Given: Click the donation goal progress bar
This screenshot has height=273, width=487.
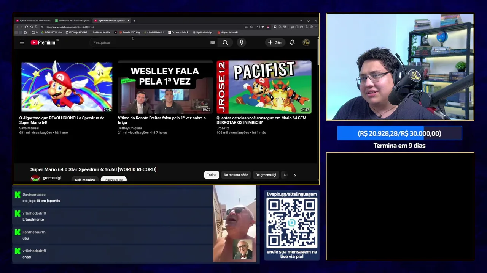Looking at the screenshot, I should (399, 133).
